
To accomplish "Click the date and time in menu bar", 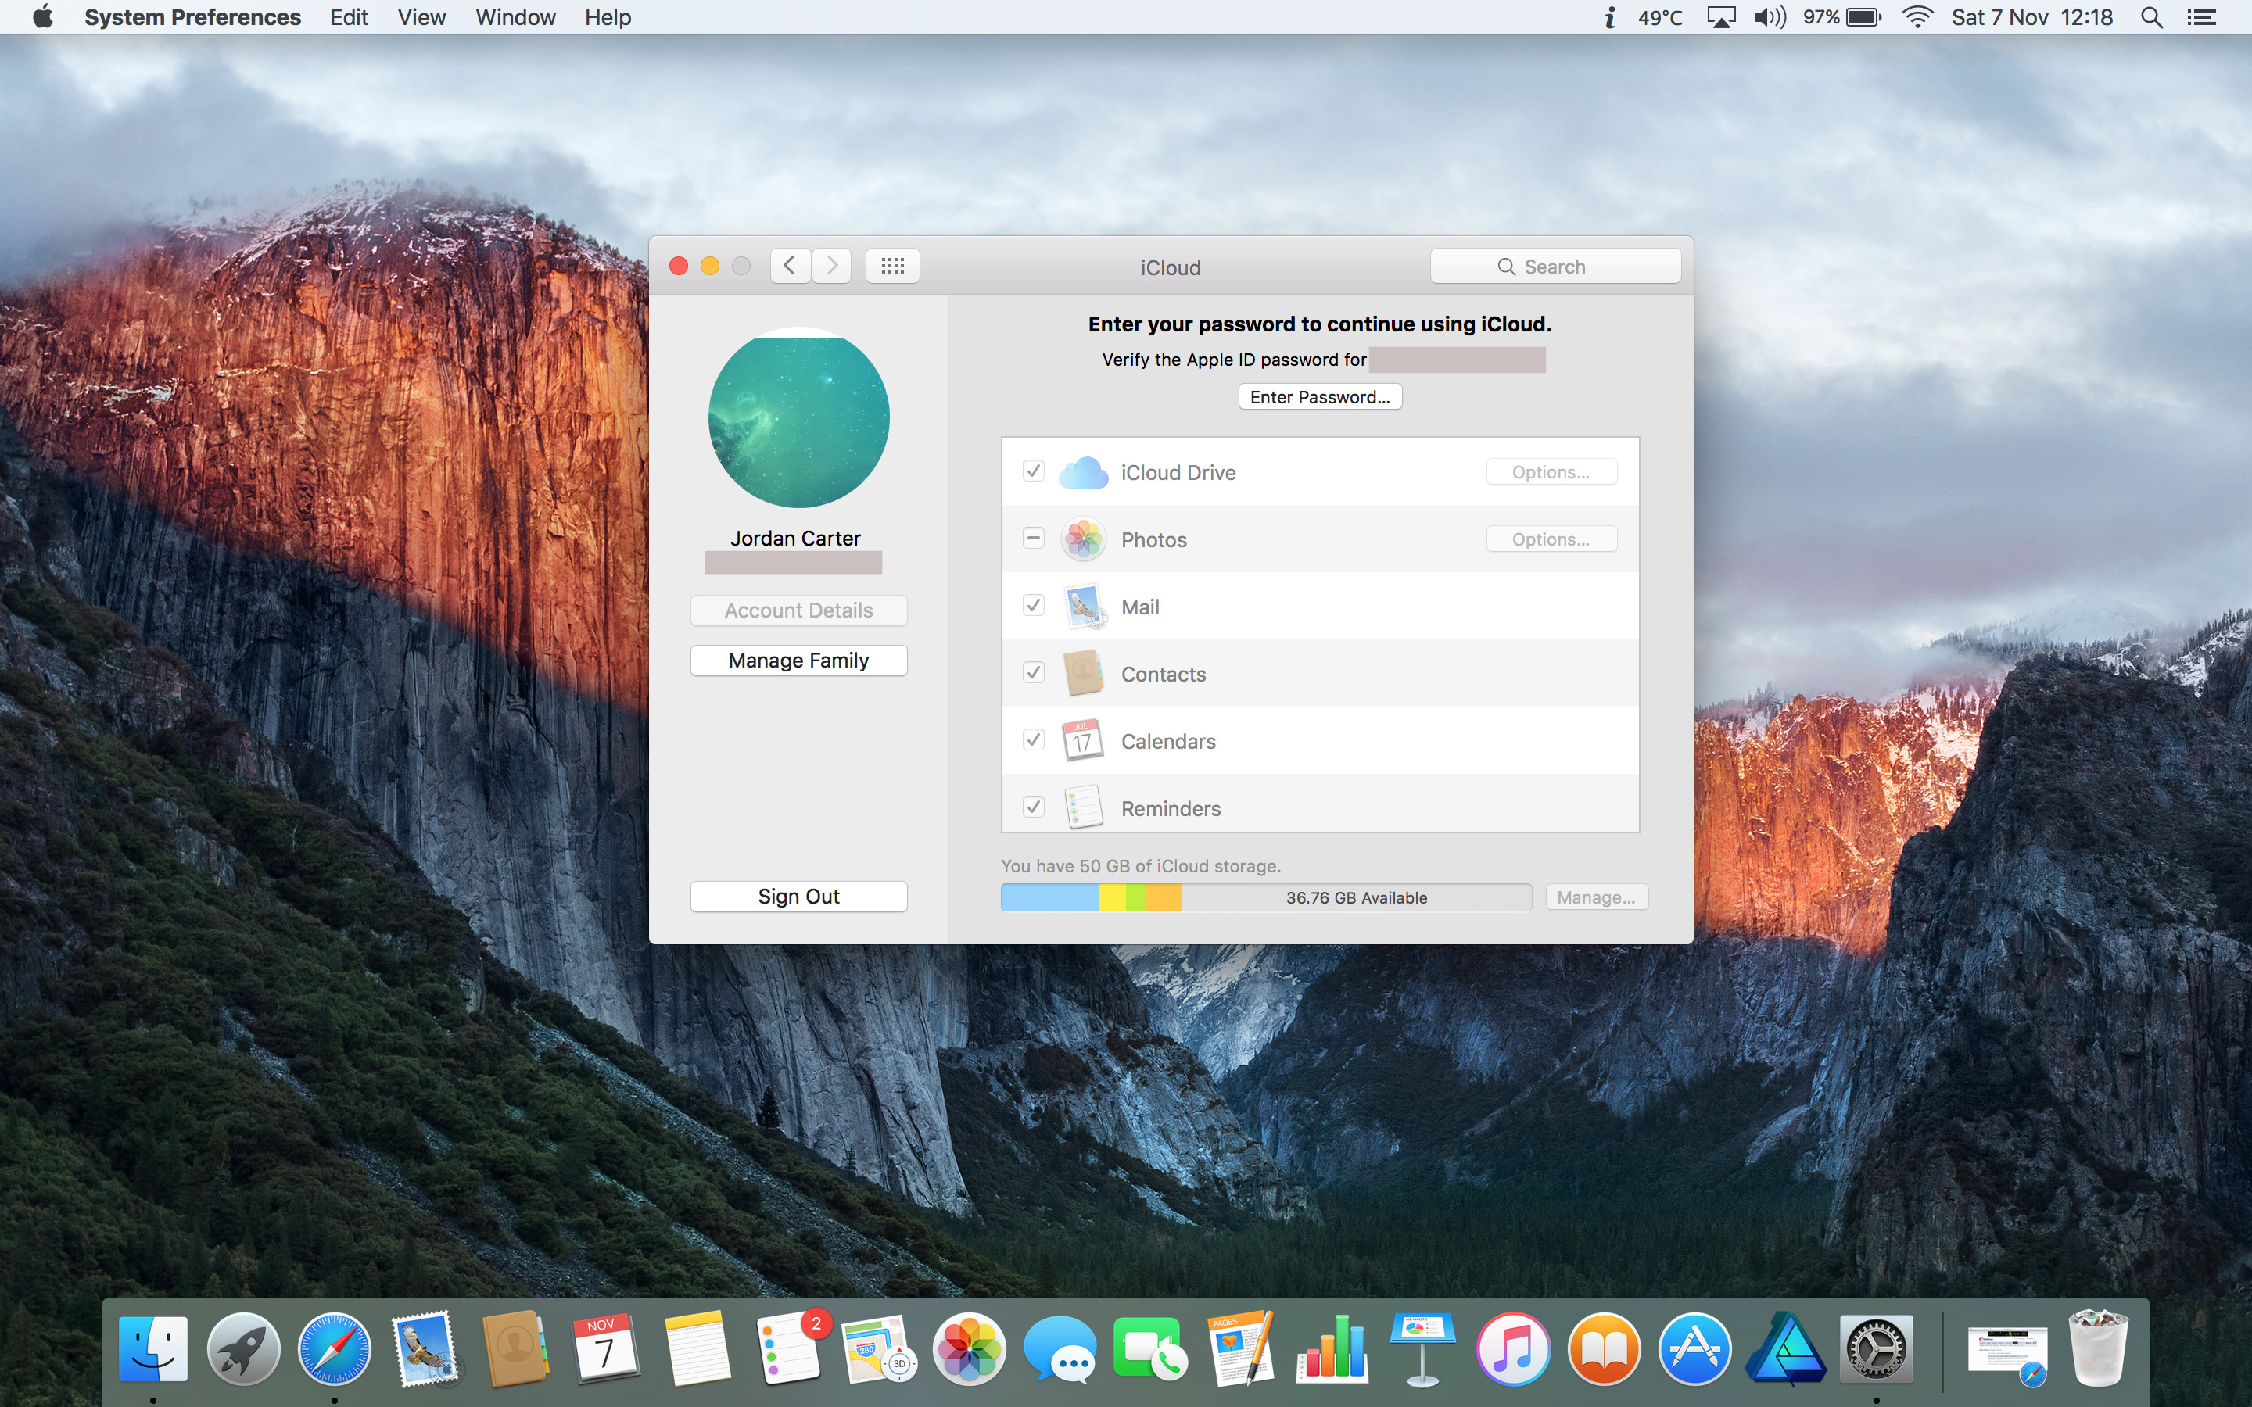I will point(2032,18).
